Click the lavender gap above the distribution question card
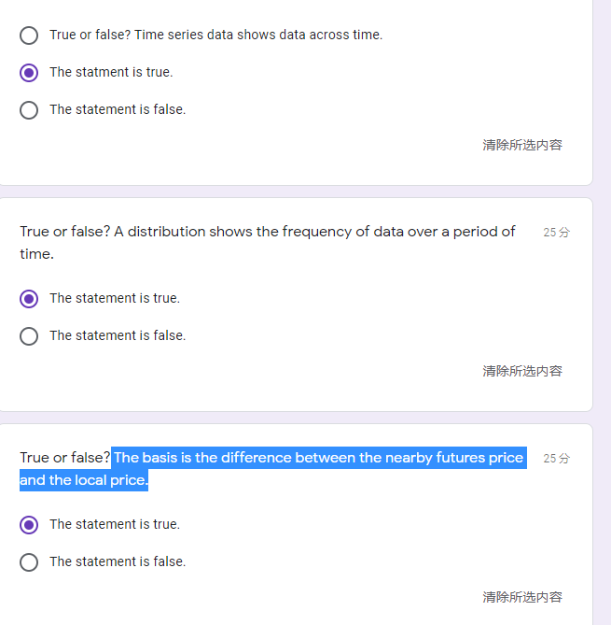Screen dimensions: 611x625 296,192
